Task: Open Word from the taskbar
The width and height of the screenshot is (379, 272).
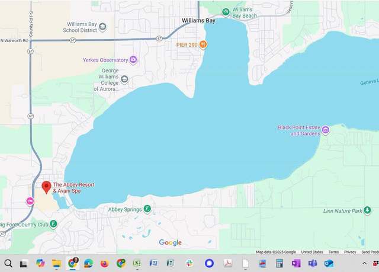Action: [x=153, y=263]
